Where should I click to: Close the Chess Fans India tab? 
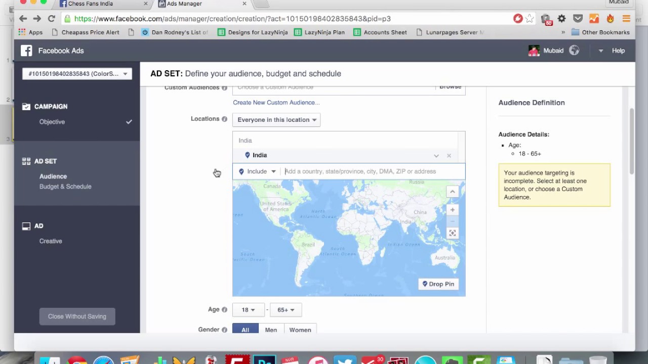tap(146, 4)
